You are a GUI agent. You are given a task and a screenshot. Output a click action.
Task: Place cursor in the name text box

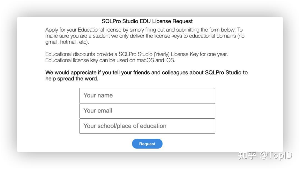pyautogui.click(x=147, y=95)
